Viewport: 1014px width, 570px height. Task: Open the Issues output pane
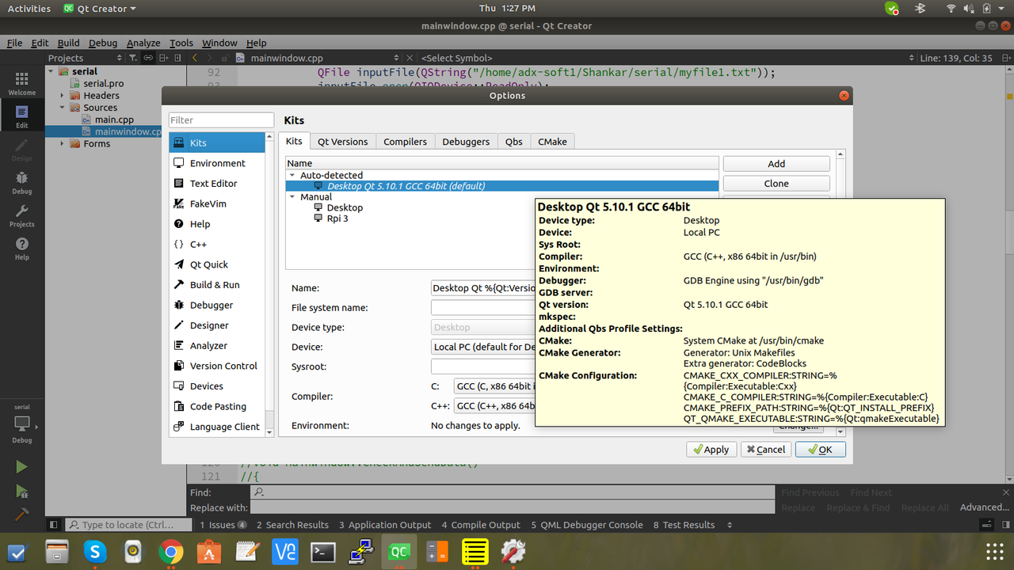pos(223,525)
